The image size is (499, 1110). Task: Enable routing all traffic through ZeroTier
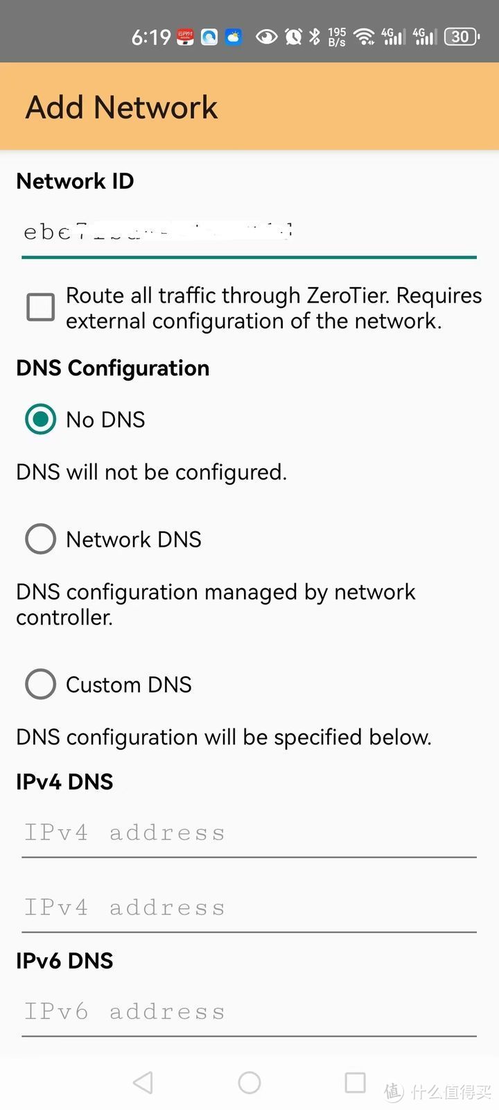[40, 306]
